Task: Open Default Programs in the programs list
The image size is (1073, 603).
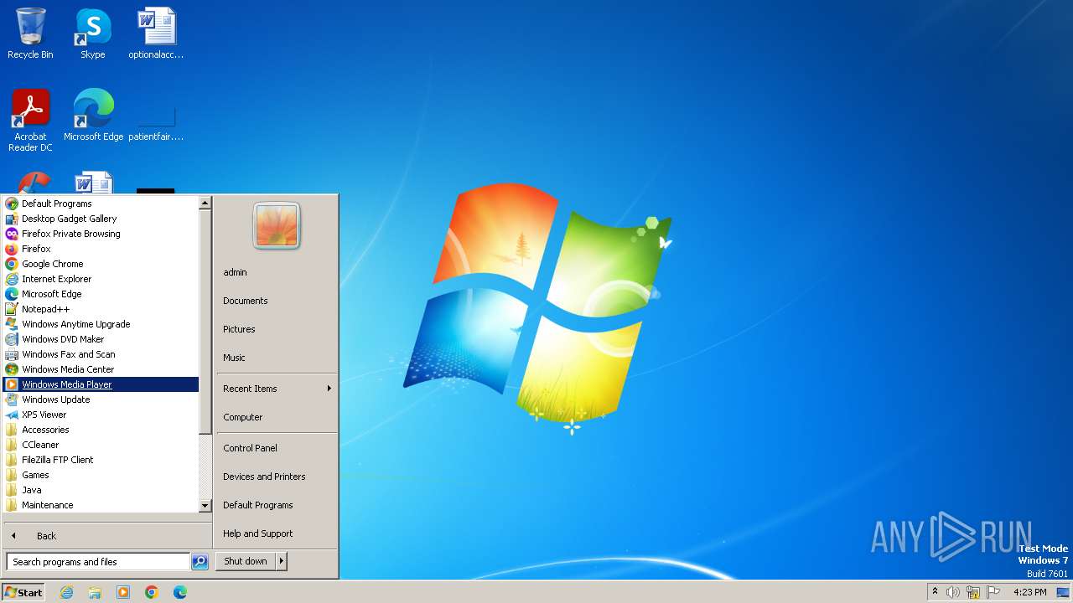Action: tap(101, 204)
